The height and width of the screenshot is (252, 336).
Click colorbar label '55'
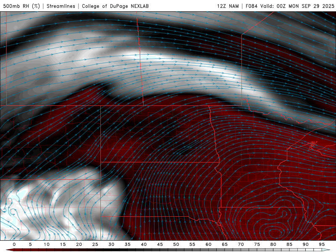[x=192, y=244]
